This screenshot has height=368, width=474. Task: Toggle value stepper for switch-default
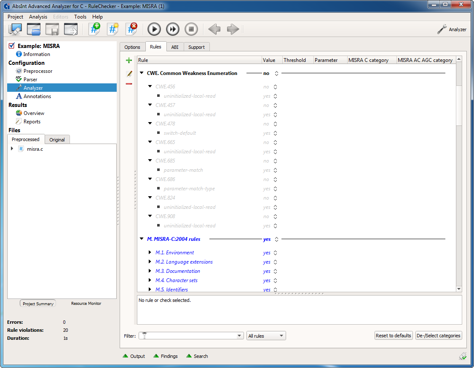tap(275, 133)
